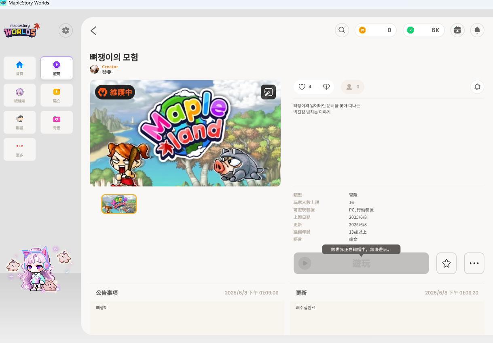View current players count badge
This screenshot has height=343, width=493.
(x=353, y=87)
